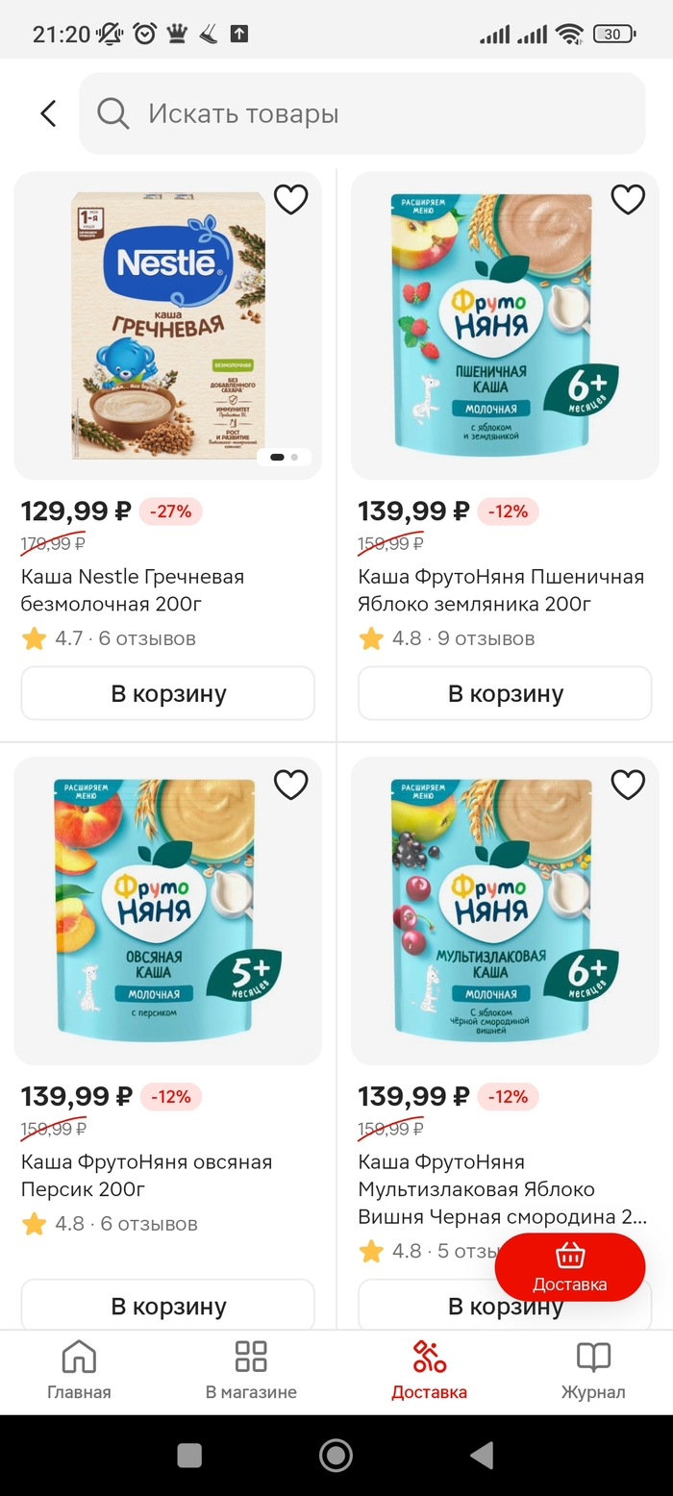Open ФрутоНяня Овсяная каша product image
This screenshot has width=673, height=1496.
point(168,911)
